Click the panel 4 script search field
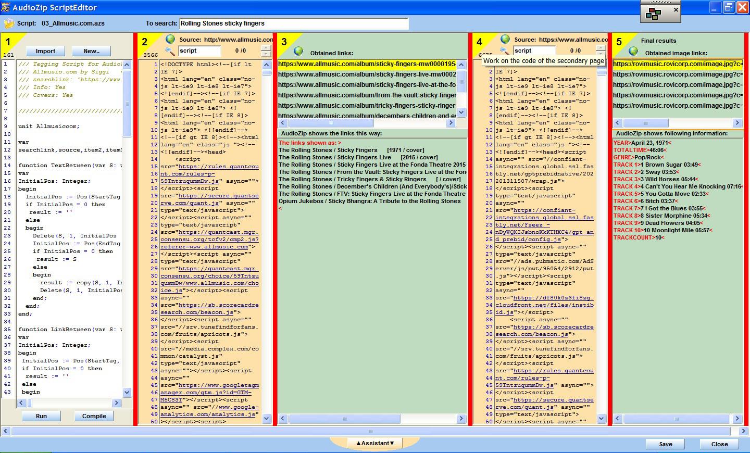 coord(534,51)
